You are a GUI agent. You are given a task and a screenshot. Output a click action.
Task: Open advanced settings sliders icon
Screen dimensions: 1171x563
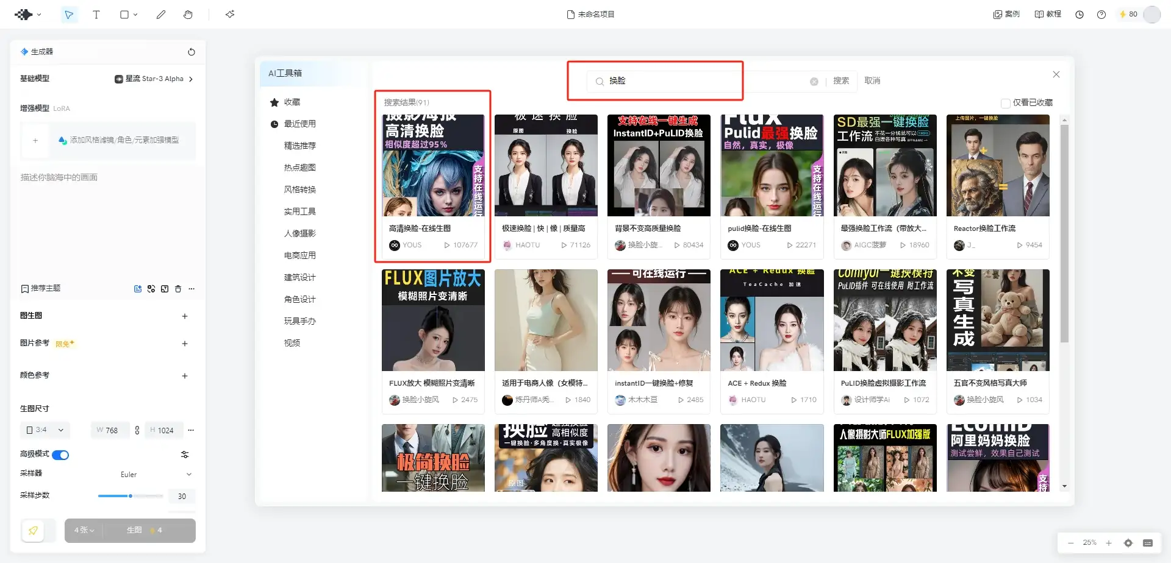point(185,455)
